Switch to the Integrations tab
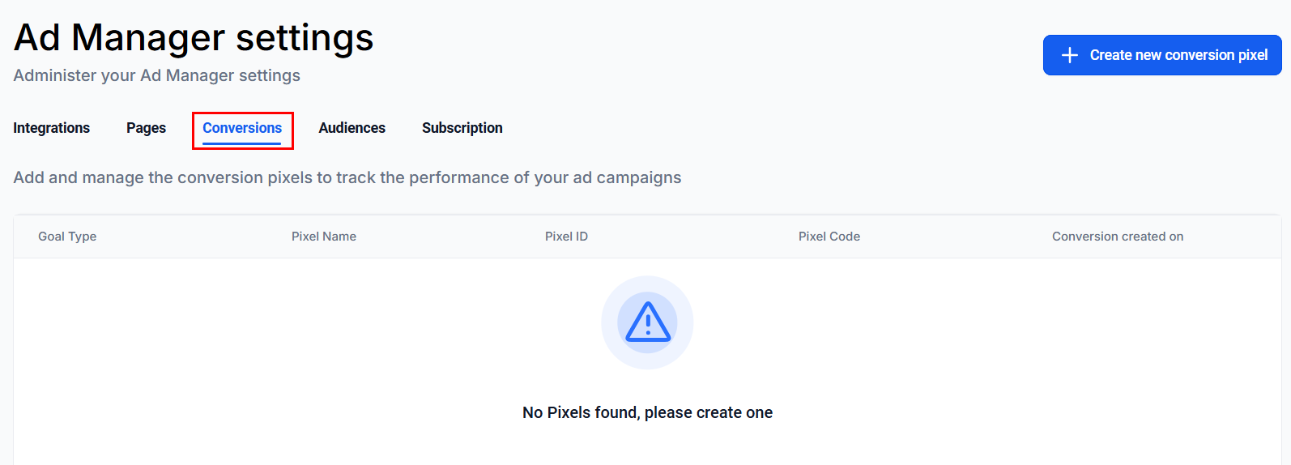 point(52,128)
